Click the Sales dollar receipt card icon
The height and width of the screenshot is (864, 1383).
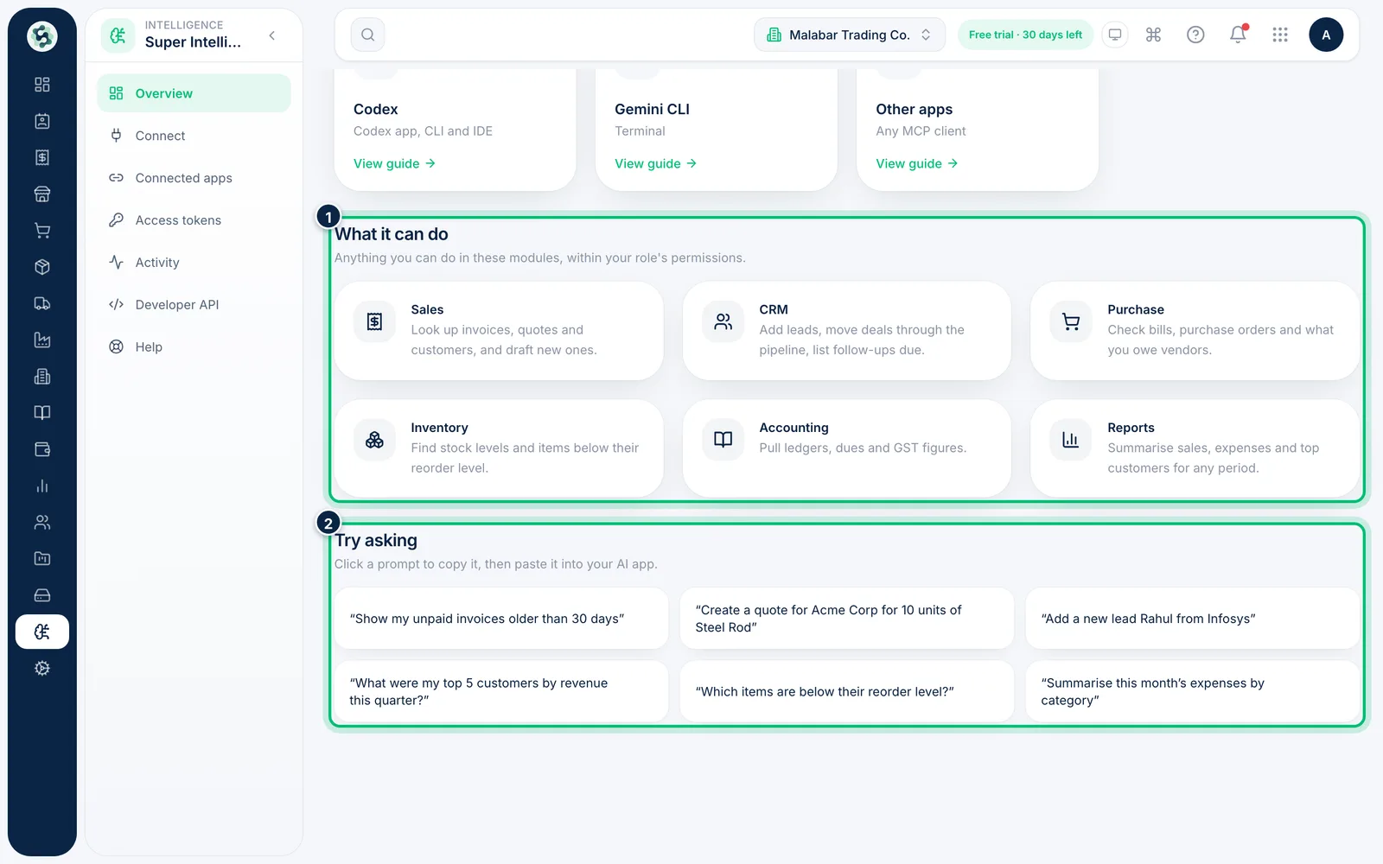click(x=374, y=322)
